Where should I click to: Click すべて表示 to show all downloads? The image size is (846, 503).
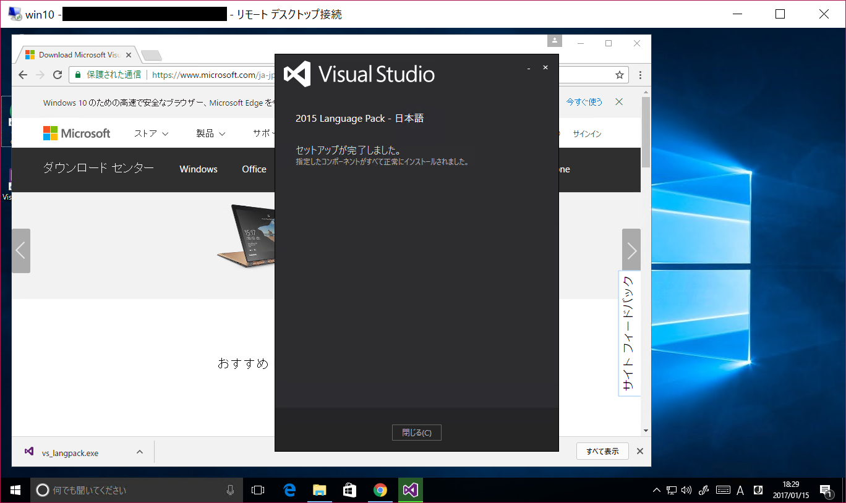tap(602, 451)
